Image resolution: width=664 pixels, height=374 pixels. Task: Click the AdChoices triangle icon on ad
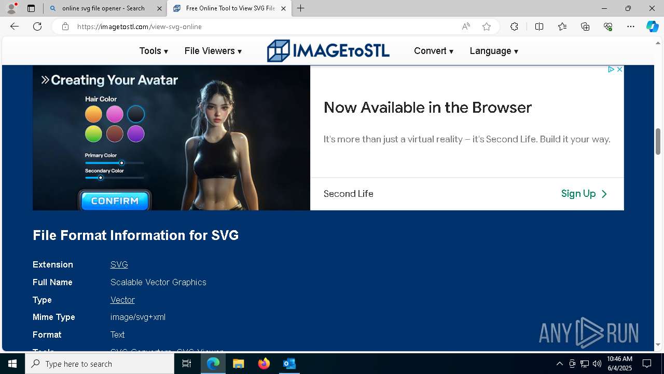(x=611, y=69)
